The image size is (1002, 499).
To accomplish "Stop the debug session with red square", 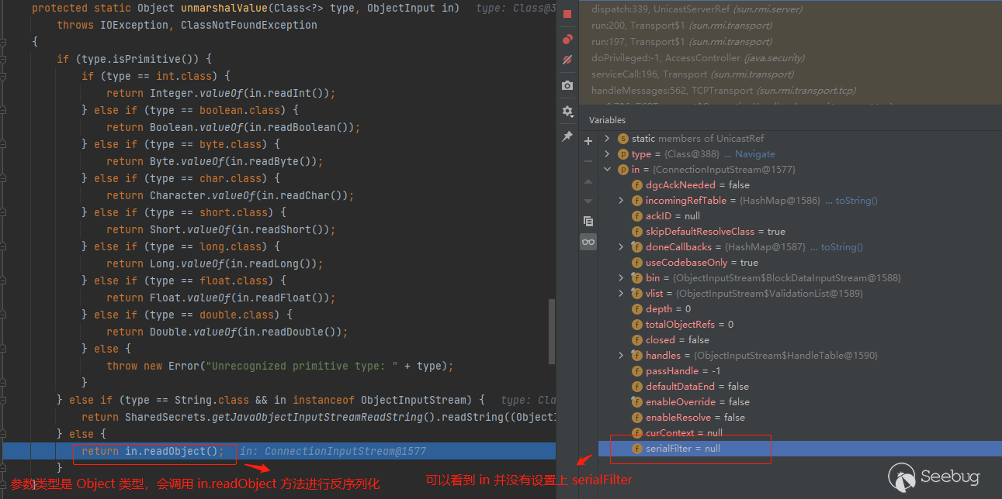I will (x=567, y=14).
